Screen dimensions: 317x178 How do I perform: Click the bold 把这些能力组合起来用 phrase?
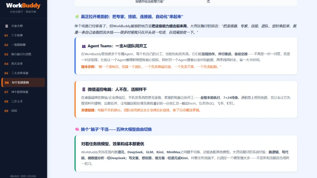pyautogui.click(x=169, y=26)
